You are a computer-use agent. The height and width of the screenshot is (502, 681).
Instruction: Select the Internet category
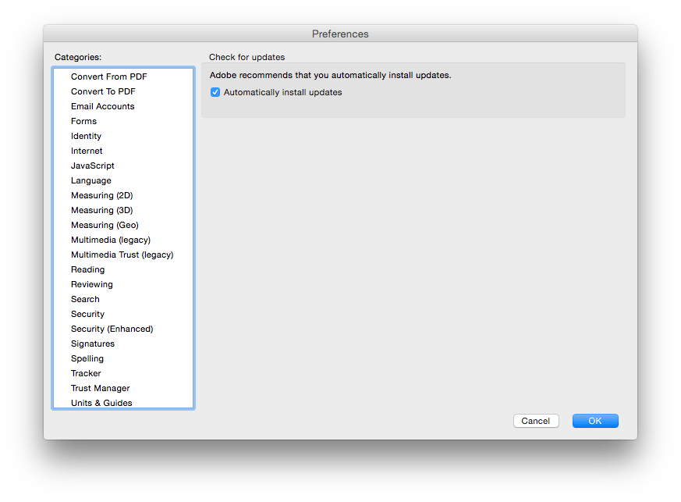[87, 151]
